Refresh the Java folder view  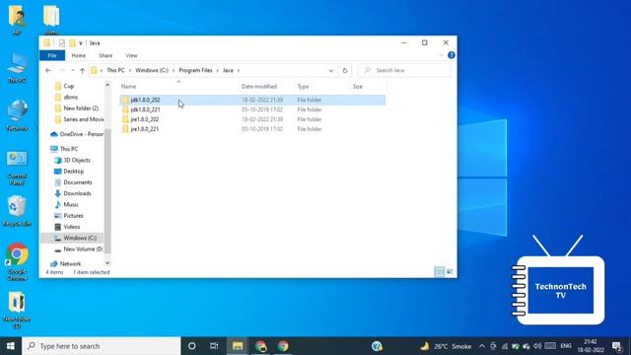click(345, 70)
